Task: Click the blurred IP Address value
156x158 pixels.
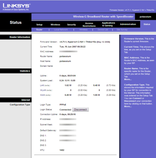Action: [x=68, y=119]
